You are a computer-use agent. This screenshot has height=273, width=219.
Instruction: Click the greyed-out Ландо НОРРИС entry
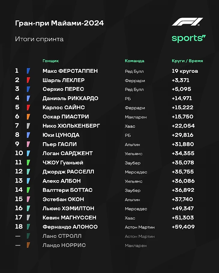pyautogui.click(x=64, y=245)
